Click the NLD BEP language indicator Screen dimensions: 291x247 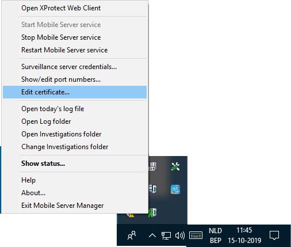(215, 235)
